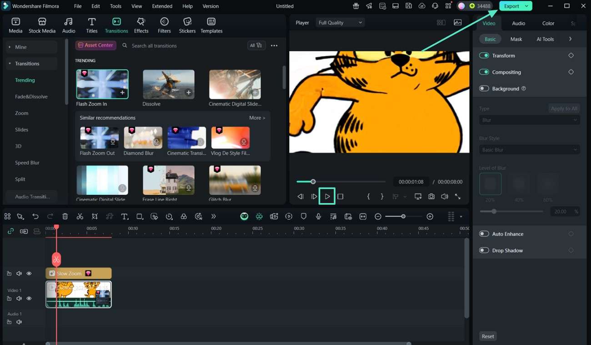Switch to the Audio properties tab
This screenshot has width=591, height=345.
(x=518, y=23)
